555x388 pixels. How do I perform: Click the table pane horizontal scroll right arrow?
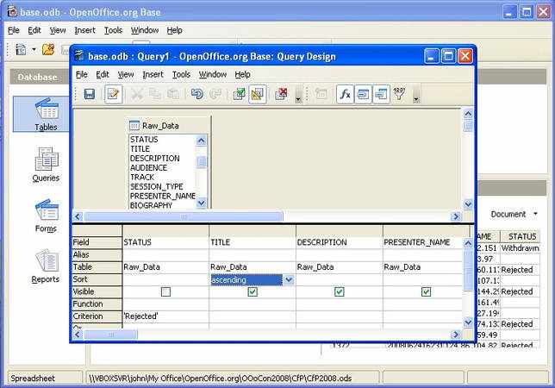[456, 216]
